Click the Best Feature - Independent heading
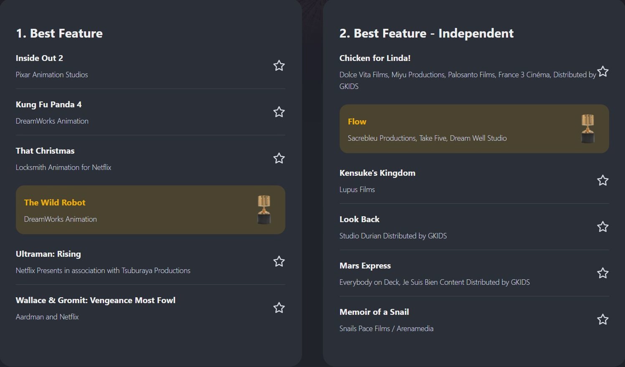 [x=426, y=33]
